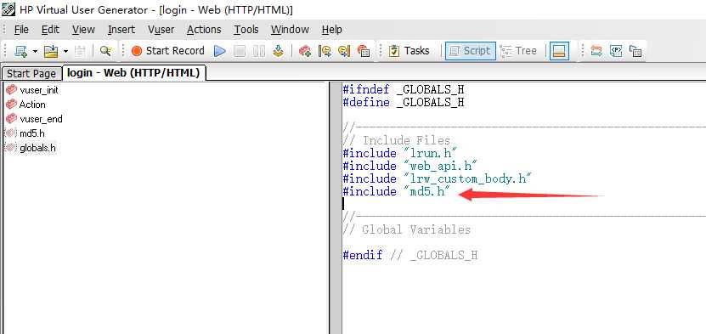Screen dimensions: 706x334
Task: Select globals.h in the file tree
Action: [x=38, y=148]
